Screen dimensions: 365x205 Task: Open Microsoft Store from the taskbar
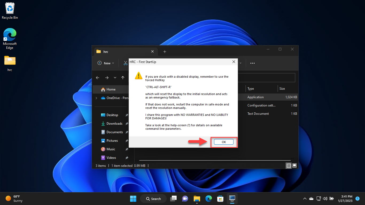(220, 199)
